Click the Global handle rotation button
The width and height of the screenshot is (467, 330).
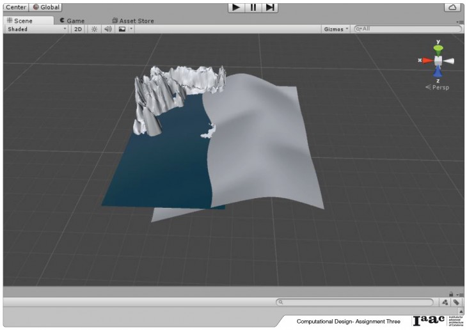point(46,7)
